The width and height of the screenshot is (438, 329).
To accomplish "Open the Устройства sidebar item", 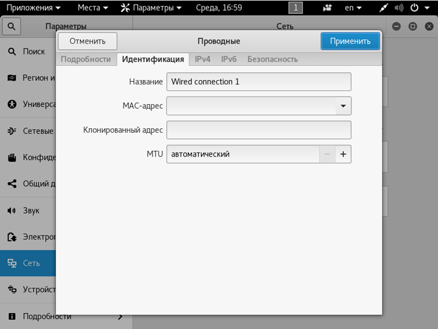I will pyautogui.click(x=28, y=289).
